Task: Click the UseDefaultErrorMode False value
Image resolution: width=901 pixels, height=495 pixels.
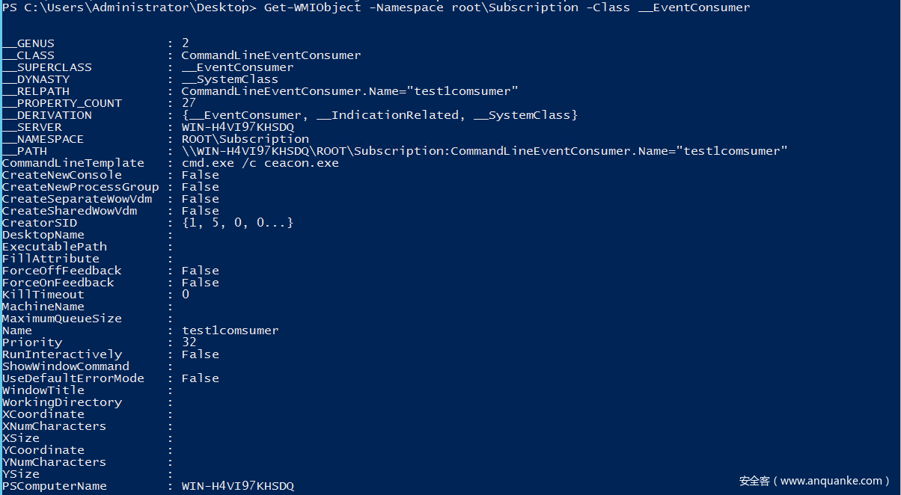Action: pos(200,378)
